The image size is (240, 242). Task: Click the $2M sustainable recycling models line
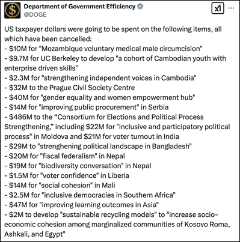[x=117, y=225]
